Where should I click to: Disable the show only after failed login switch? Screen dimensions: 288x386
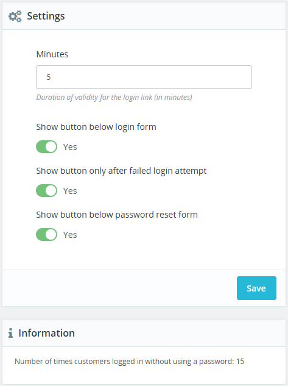[46, 190]
